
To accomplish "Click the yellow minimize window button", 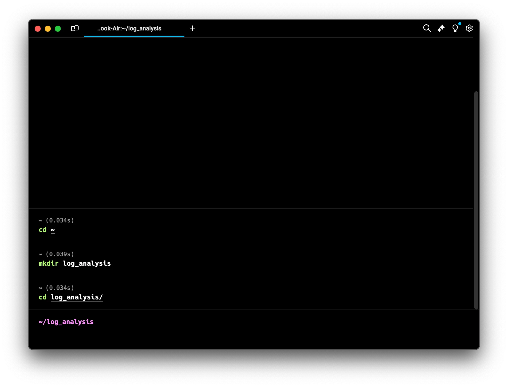I will (48, 29).
